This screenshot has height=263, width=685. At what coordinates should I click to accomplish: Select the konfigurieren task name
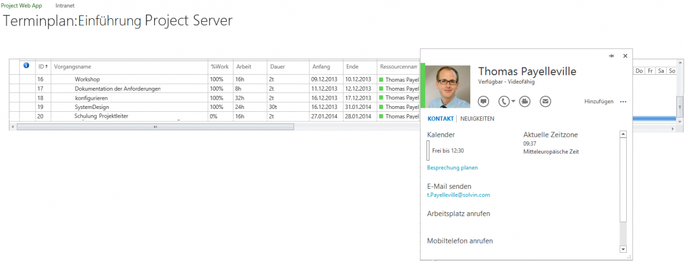coord(91,98)
